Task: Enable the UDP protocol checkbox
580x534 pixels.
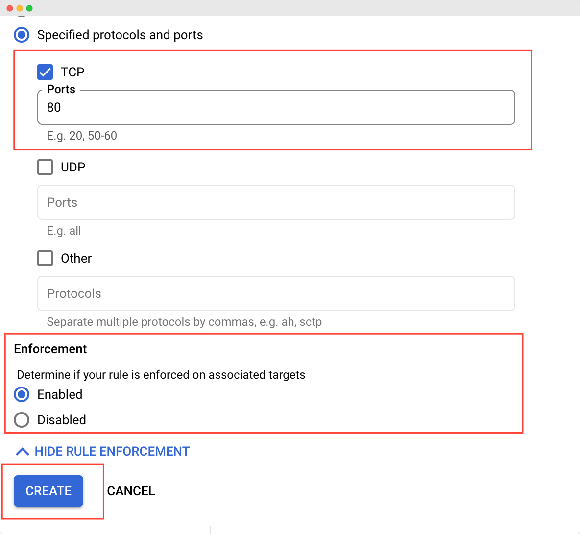Action: [45, 167]
